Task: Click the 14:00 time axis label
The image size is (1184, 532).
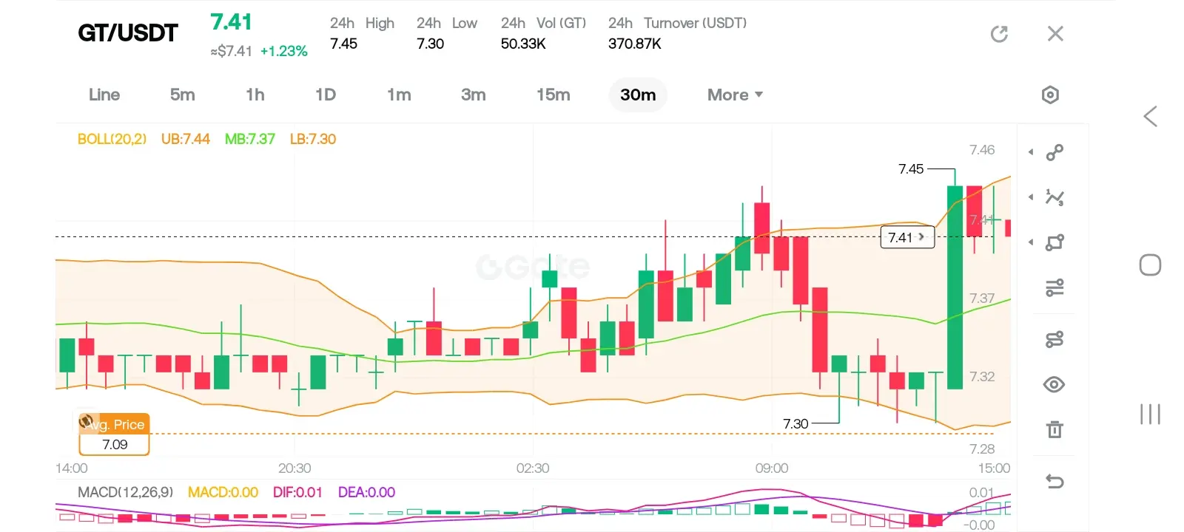Action: point(72,468)
